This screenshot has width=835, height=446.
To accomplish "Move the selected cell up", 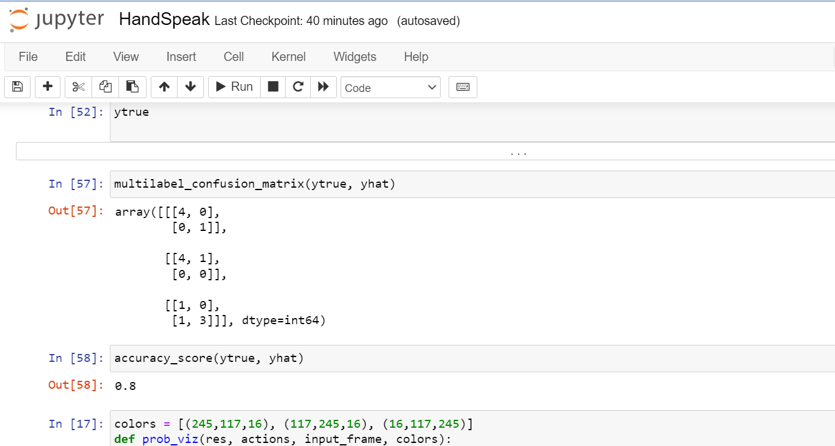I will pos(164,87).
